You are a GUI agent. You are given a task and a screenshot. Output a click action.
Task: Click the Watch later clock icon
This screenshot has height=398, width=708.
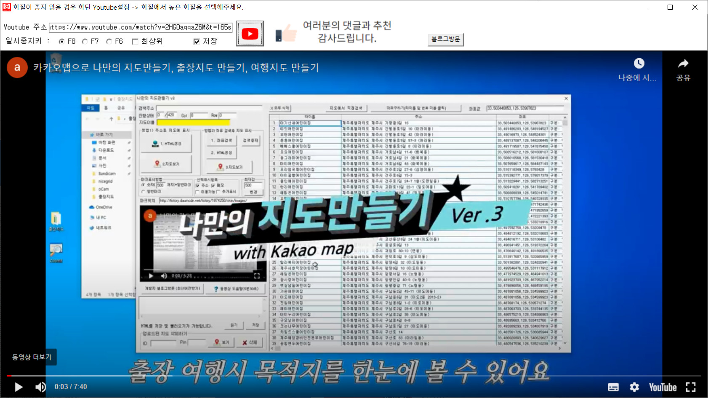click(639, 63)
